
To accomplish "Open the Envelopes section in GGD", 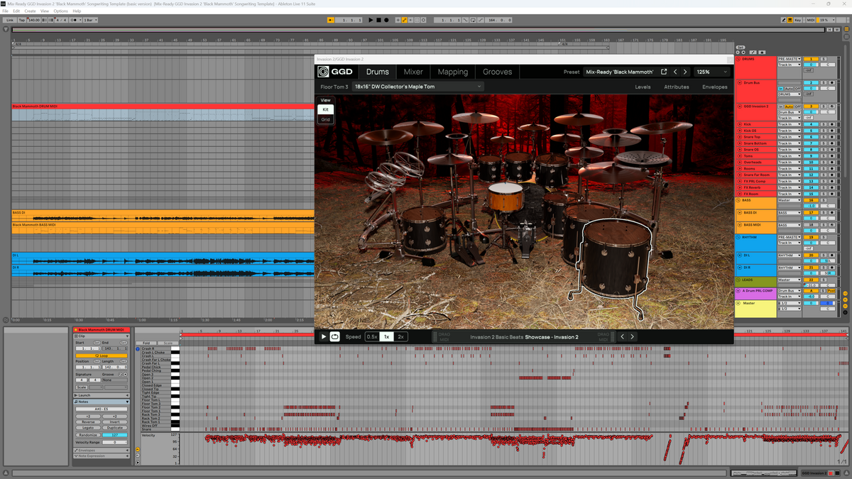I will pos(715,87).
